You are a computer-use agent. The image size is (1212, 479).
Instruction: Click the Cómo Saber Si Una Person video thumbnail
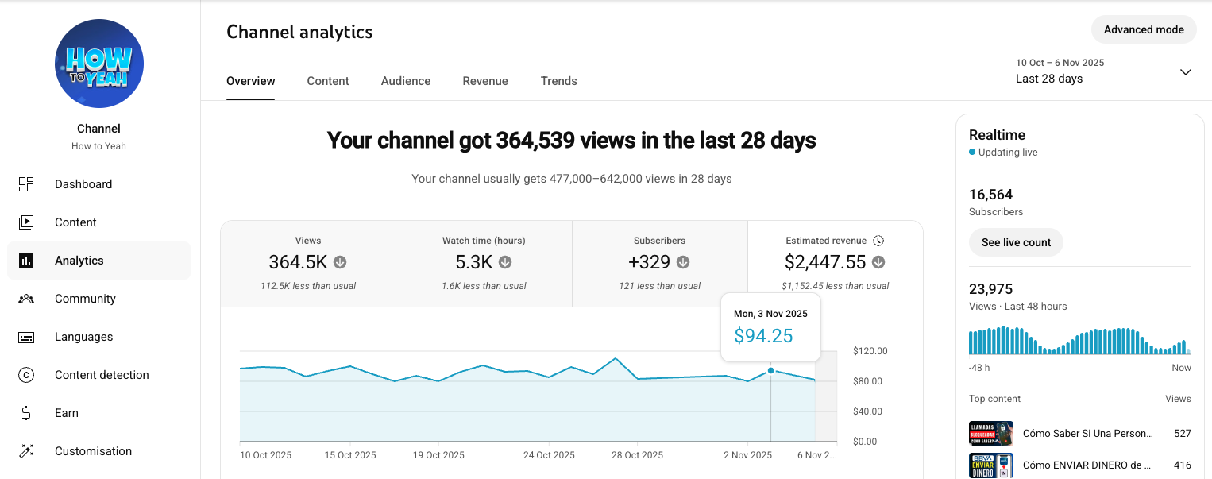pyautogui.click(x=991, y=433)
